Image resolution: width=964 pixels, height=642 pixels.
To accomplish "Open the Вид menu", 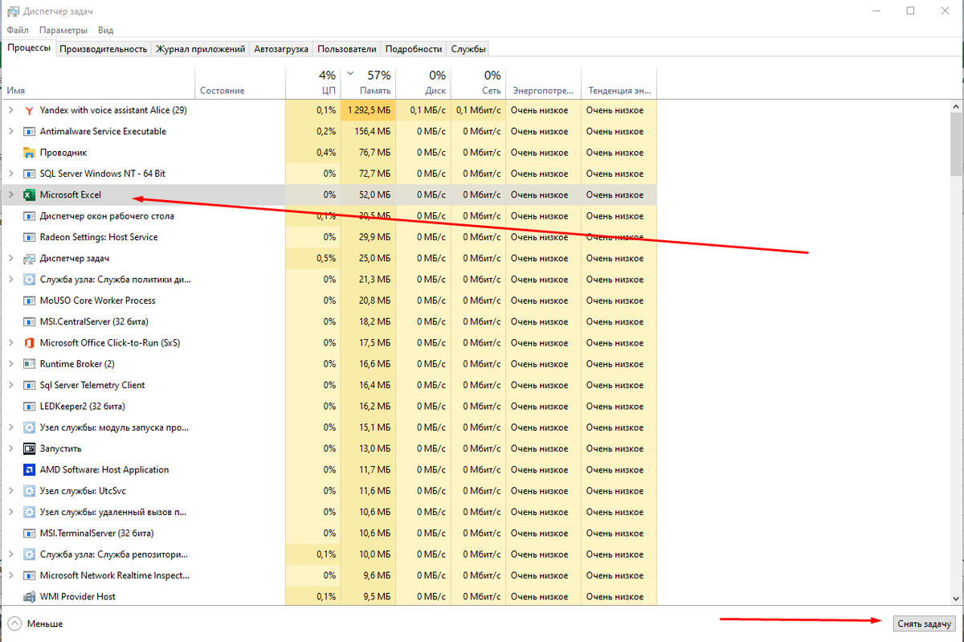I will pyautogui.click(x=105, y=30).
